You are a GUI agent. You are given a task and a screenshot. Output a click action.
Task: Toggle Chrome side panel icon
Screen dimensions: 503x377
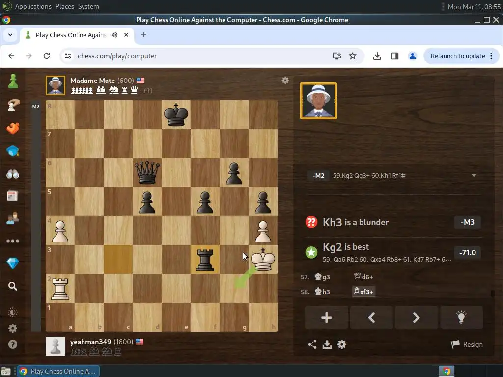(394, 56)
